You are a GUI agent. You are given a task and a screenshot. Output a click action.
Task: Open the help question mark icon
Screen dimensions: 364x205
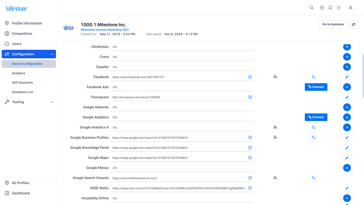322,8
